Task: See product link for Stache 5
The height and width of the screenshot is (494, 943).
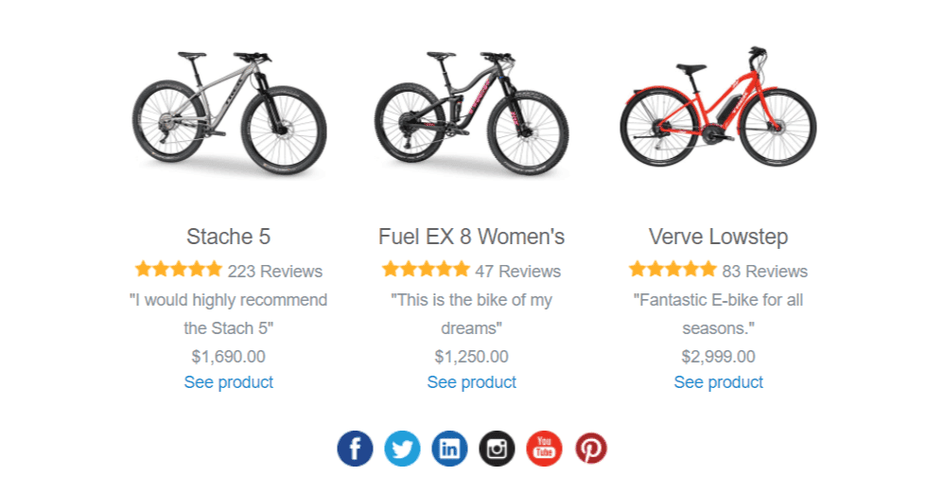Action: click(229, 382)
